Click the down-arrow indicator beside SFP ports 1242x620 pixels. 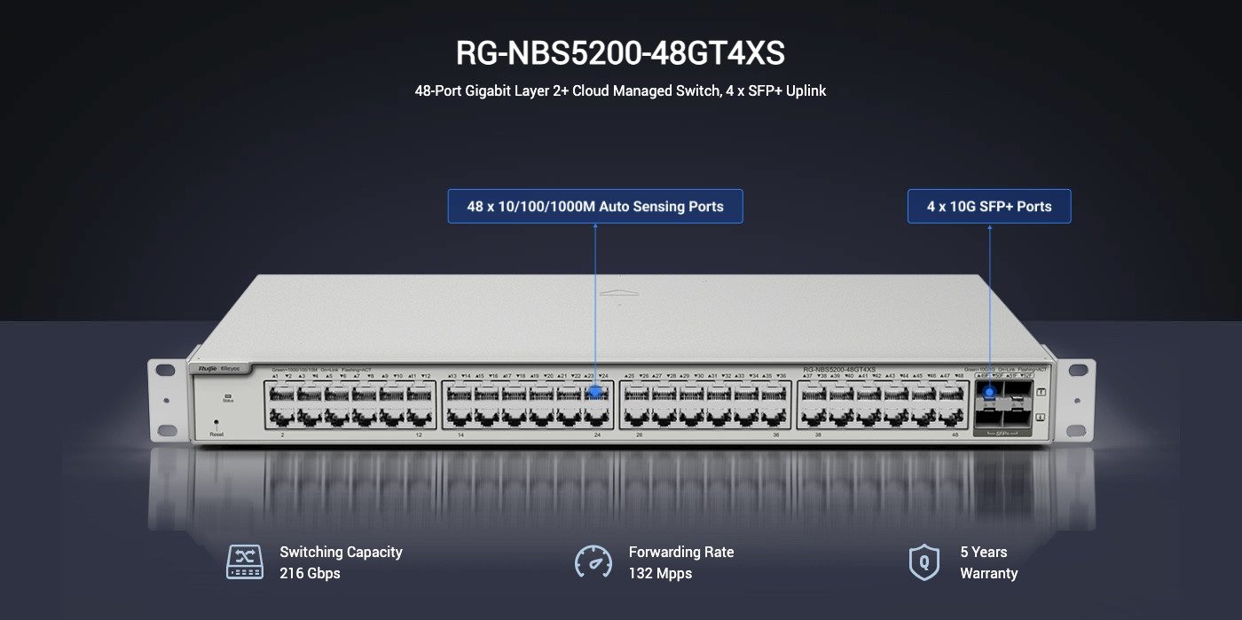point(1042,417)
